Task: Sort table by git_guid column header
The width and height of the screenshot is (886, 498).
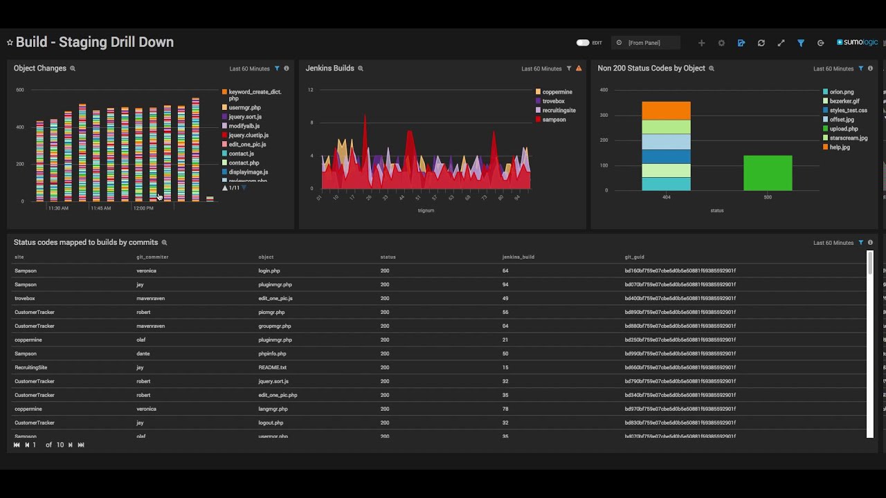Action: pyautogui.click(x=634, y=257)
